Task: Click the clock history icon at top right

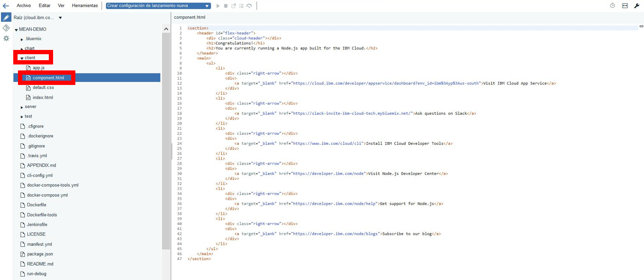Action: [612, 6]
